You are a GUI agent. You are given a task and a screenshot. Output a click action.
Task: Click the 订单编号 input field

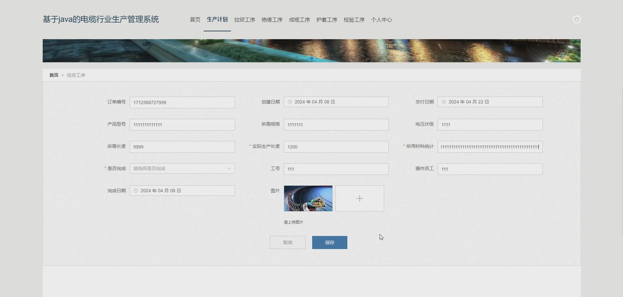[182, 103]
